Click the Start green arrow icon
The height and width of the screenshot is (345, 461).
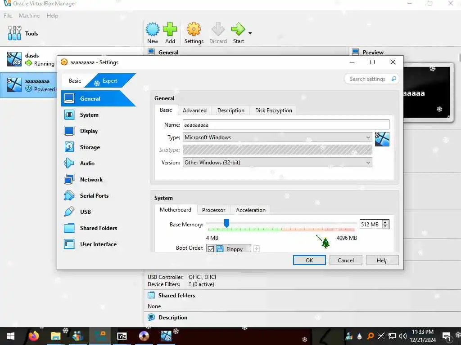[238, 29]
